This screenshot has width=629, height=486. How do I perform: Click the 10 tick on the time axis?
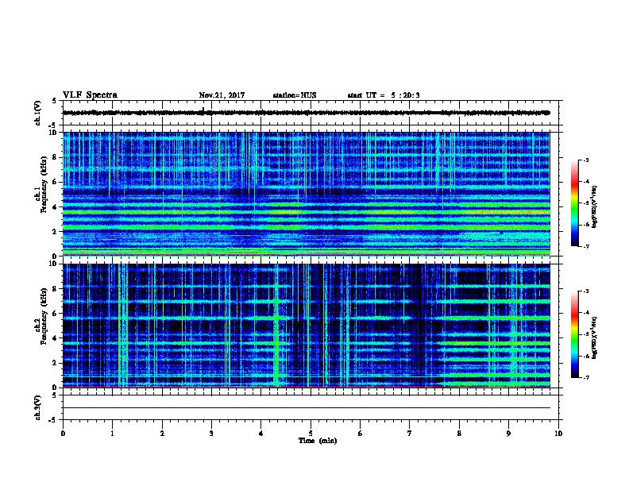[558, 434]
